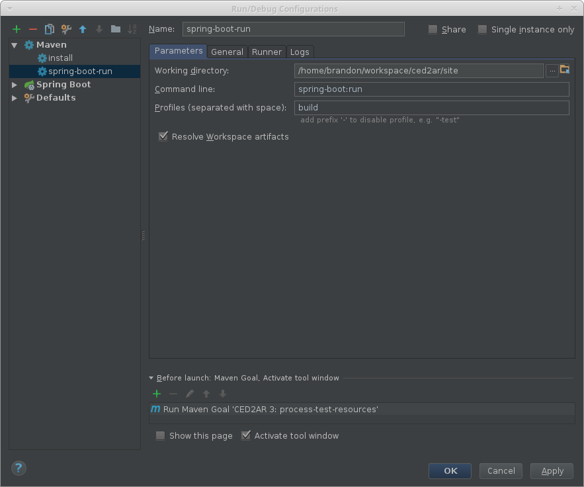Add a new run configuration

[17, 29]
